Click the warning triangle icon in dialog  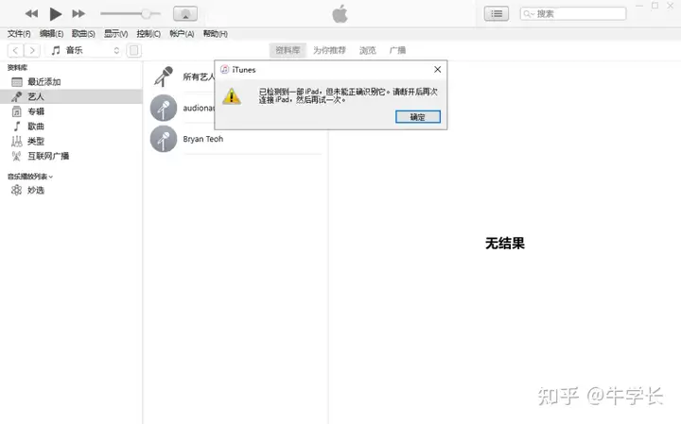pos(232,96)
